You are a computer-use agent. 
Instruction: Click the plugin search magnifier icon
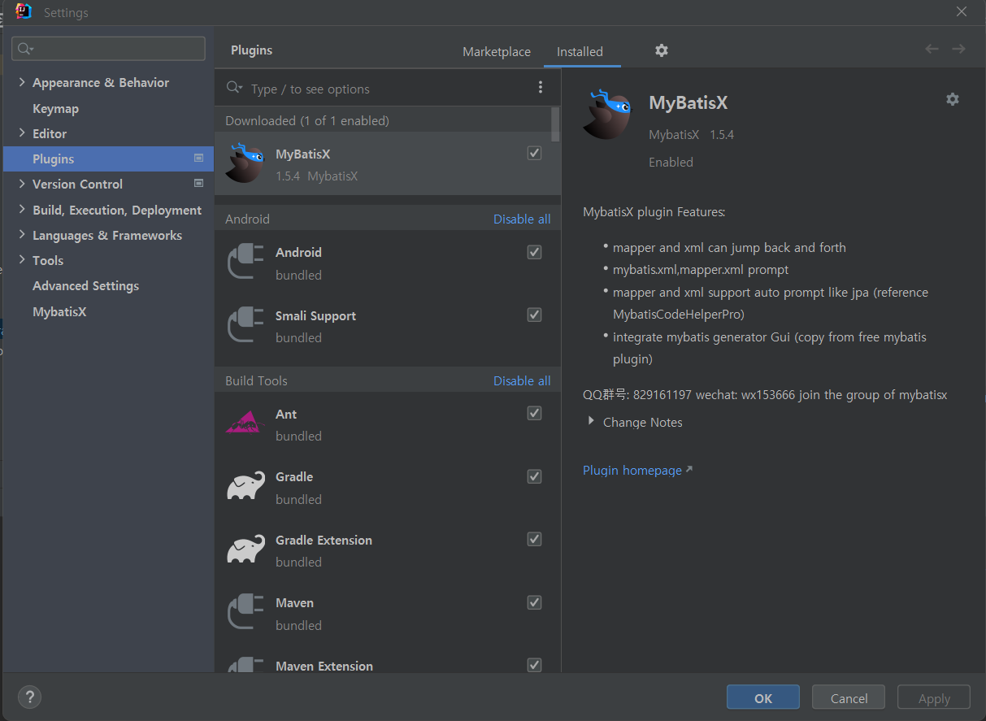pos(234,88)
